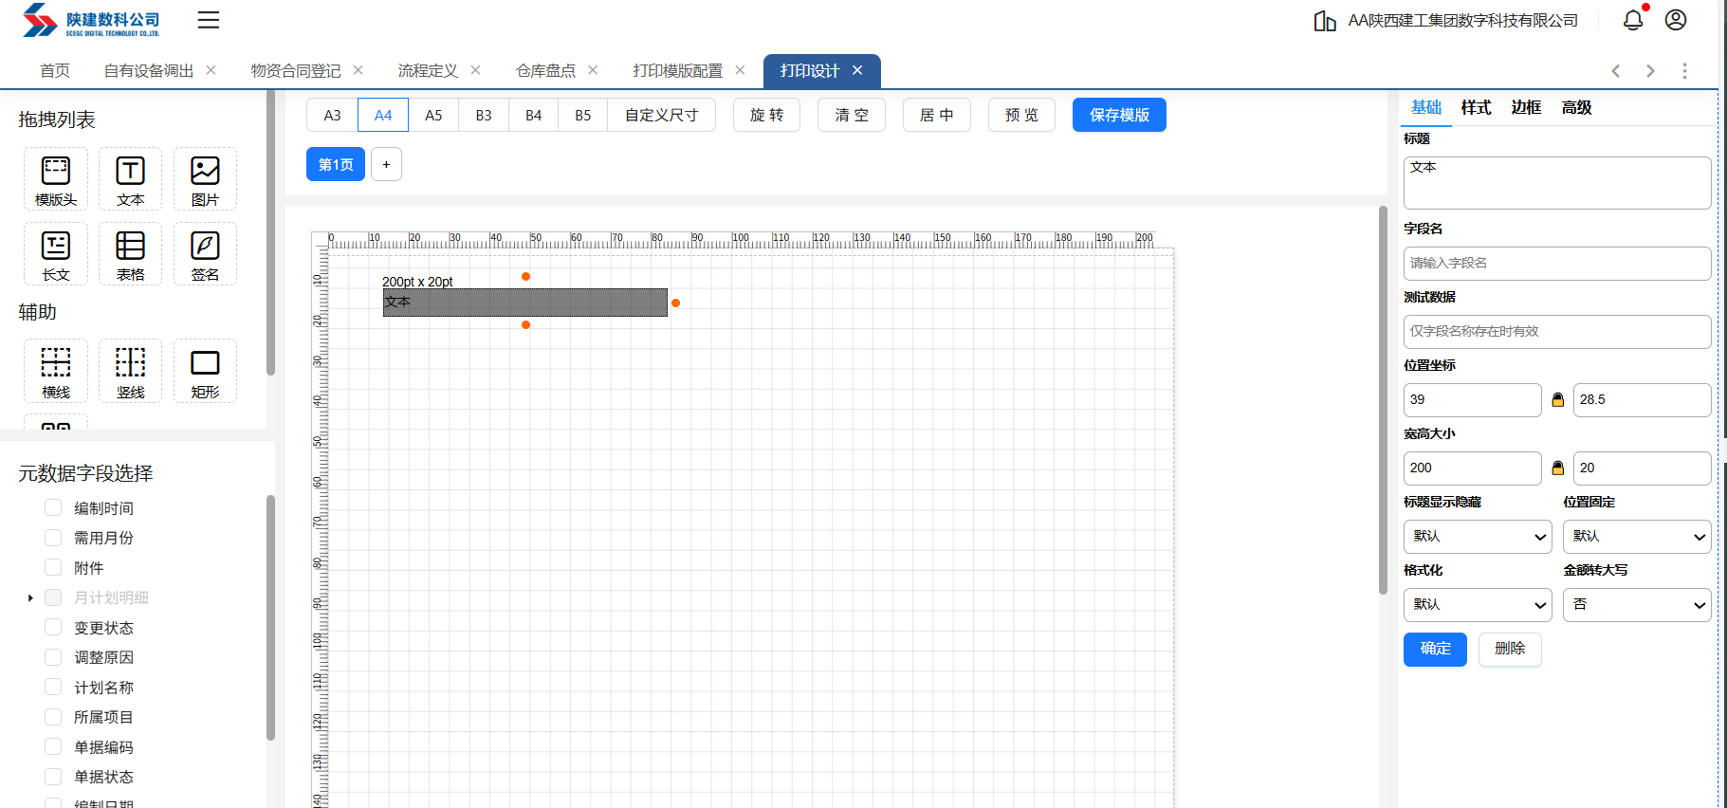
Task: Click the 字段名 input field
Action: (x=1556, y=264)
